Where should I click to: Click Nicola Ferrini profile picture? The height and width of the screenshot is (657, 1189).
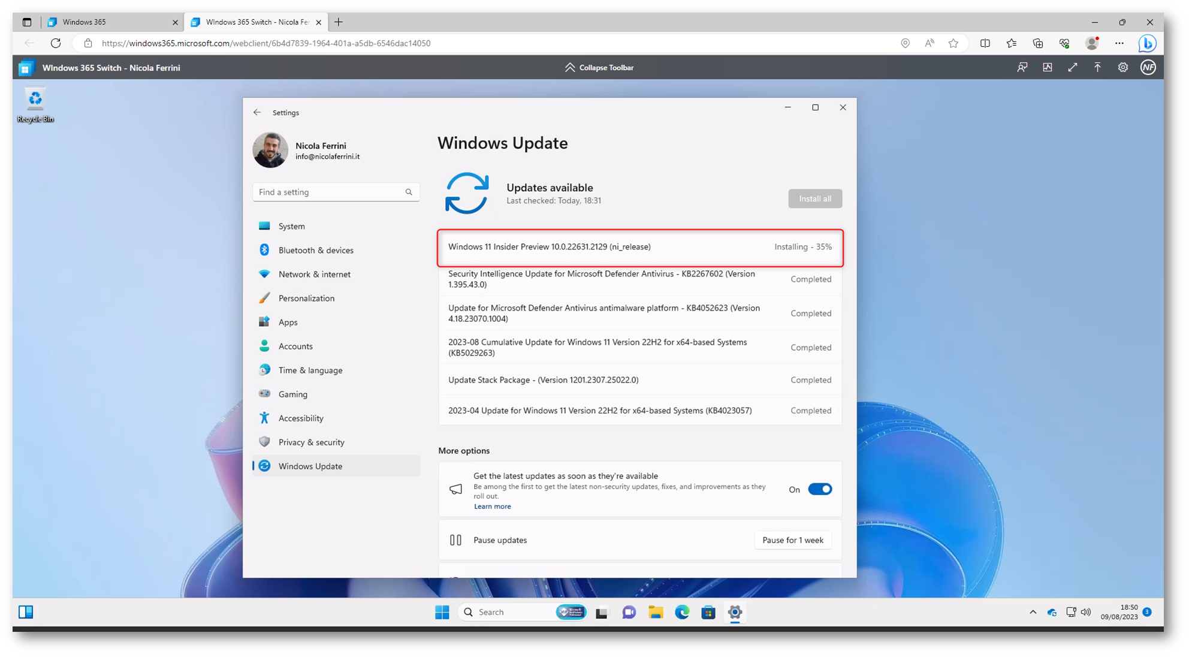tap(270, 150)
